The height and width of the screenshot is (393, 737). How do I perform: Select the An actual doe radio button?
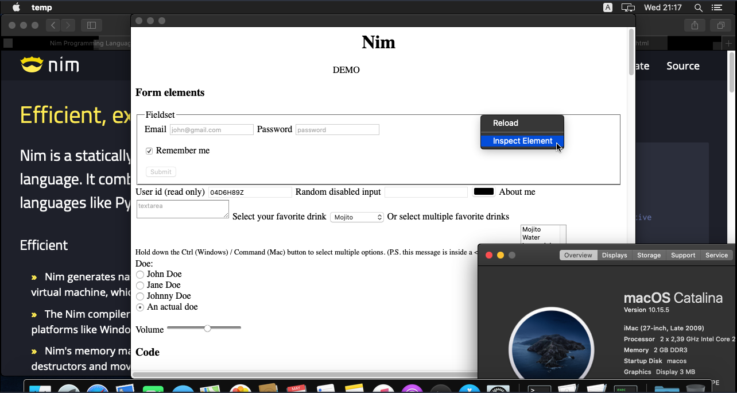(140, 307)
